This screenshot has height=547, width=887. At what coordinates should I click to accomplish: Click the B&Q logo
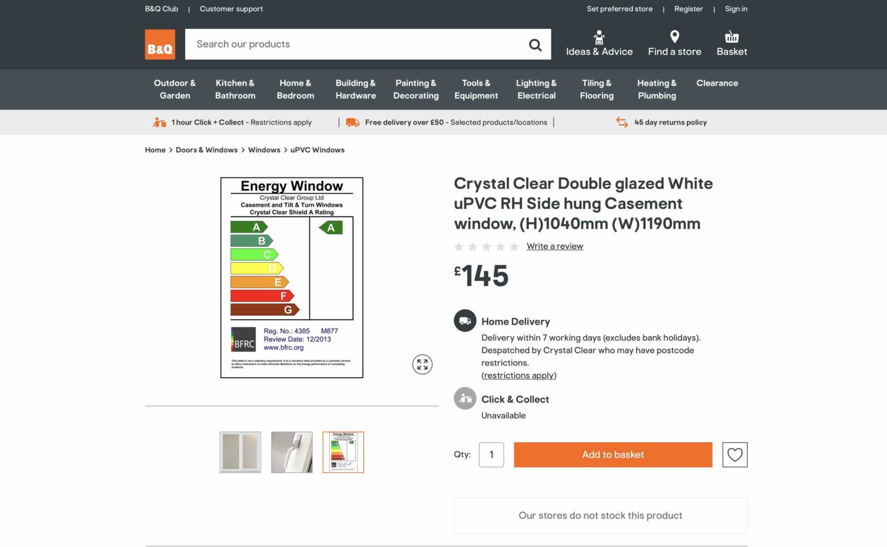160,44
